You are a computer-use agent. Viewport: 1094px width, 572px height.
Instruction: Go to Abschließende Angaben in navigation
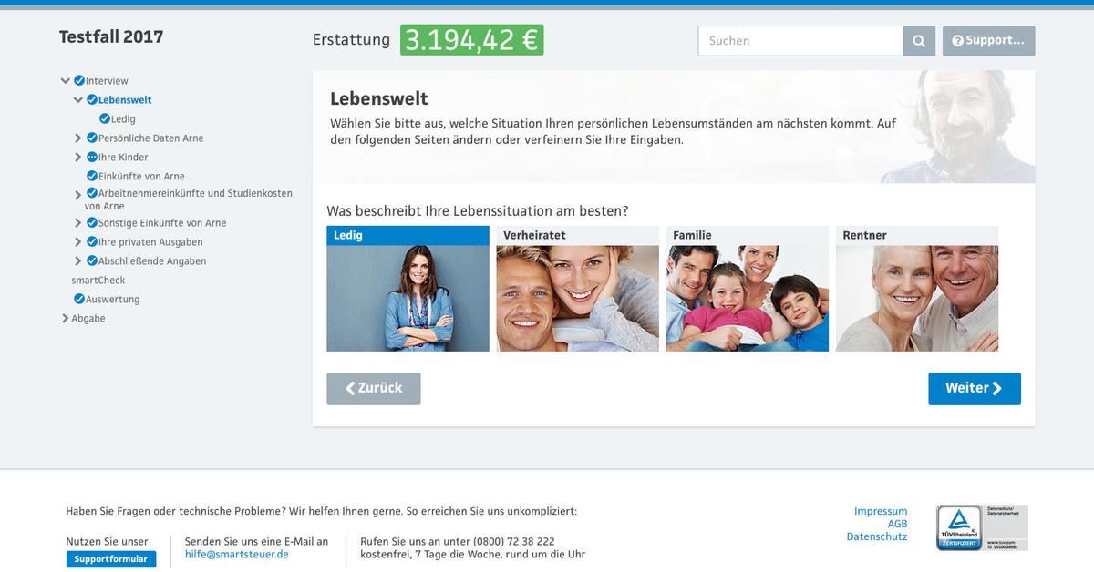click(152, 261)
